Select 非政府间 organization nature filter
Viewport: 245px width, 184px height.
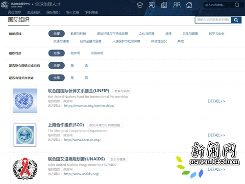pyautogui.click(x=97, y=53)
